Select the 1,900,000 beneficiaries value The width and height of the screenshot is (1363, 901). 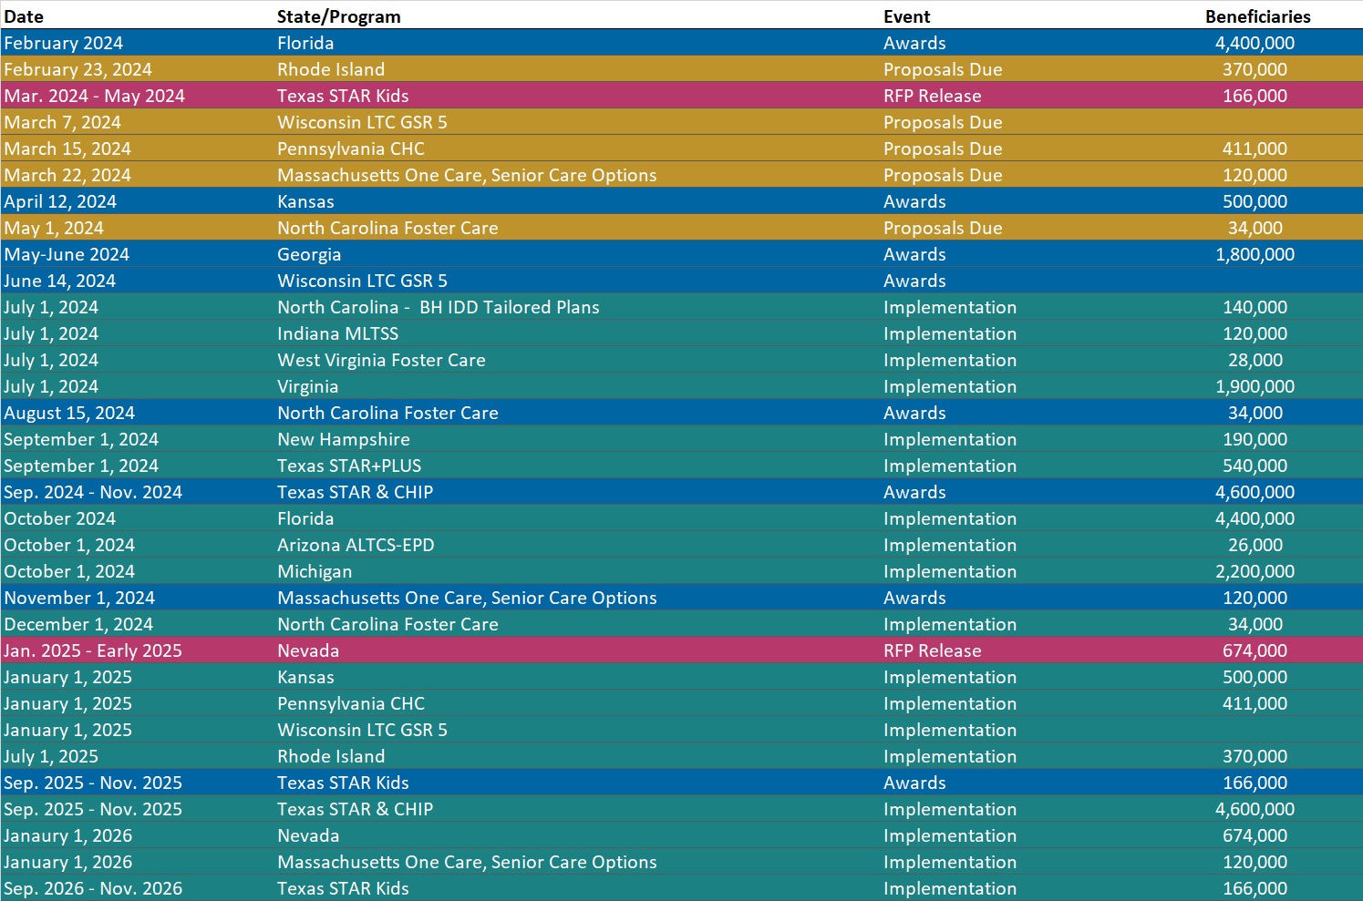[1255, 386]
